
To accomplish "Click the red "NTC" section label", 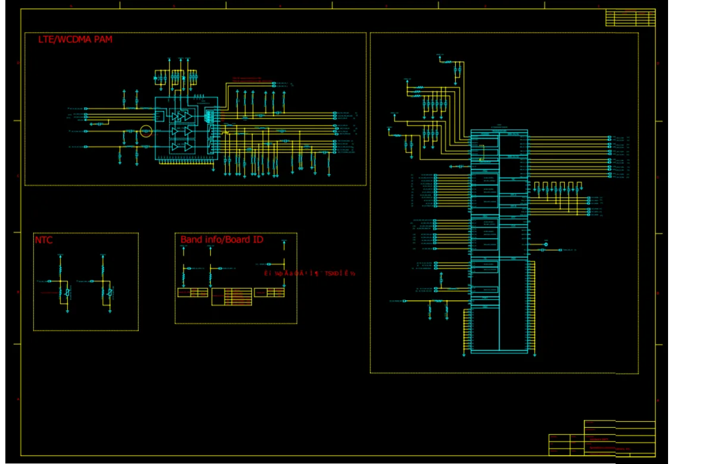I will tap(44, 240).
